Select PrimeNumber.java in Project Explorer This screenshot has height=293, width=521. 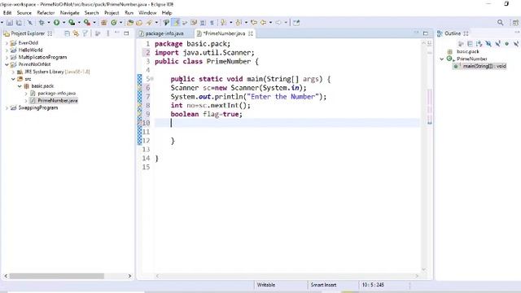(x=58, y=101)
